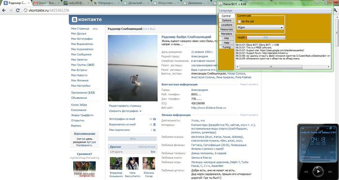
Task: Open the Language menu in Elena BOT
Action: pyautogui.click(x=226, y=10)
